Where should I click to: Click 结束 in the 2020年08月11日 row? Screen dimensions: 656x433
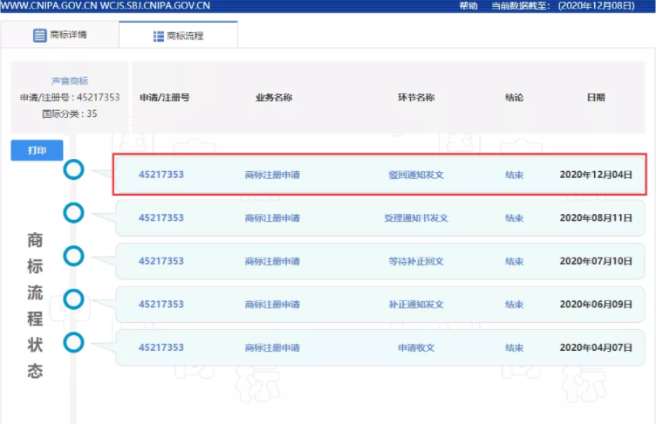pos(514,218)
